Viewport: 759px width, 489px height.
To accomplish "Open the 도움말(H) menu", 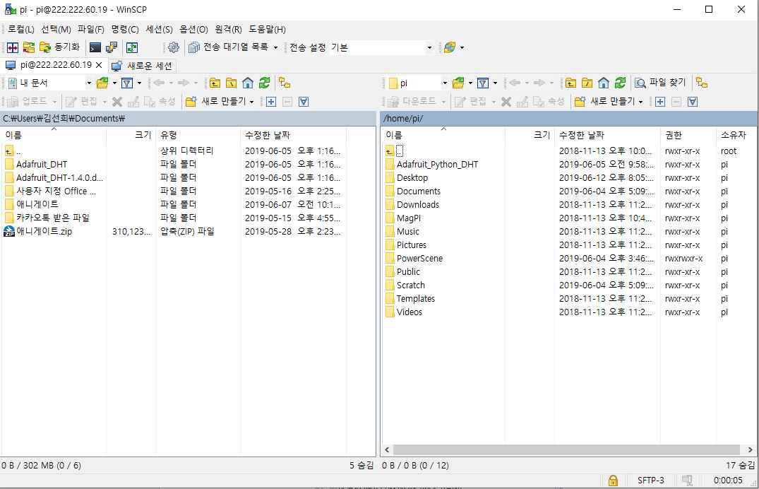I will point(267,29).
